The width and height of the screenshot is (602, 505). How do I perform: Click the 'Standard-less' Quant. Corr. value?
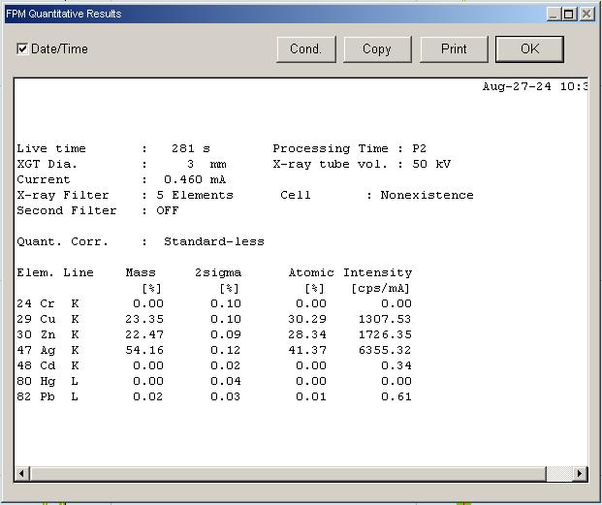tap(214, 241)
